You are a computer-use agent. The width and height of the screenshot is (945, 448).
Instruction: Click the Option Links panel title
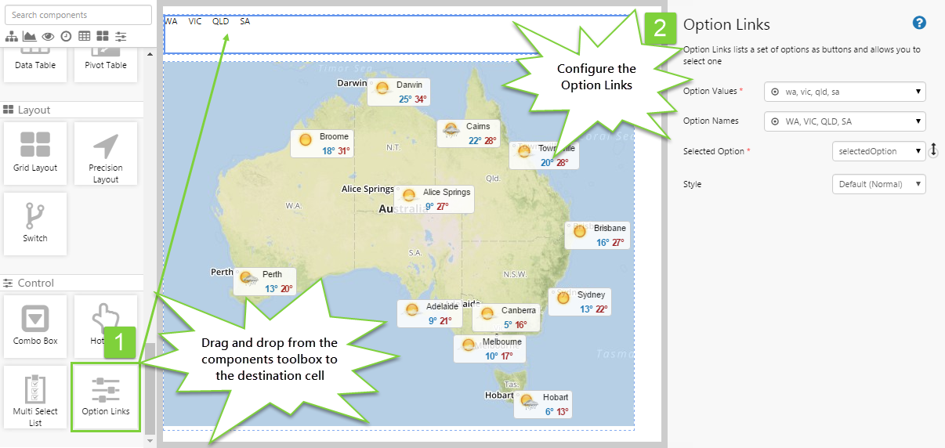click(726, 25)
